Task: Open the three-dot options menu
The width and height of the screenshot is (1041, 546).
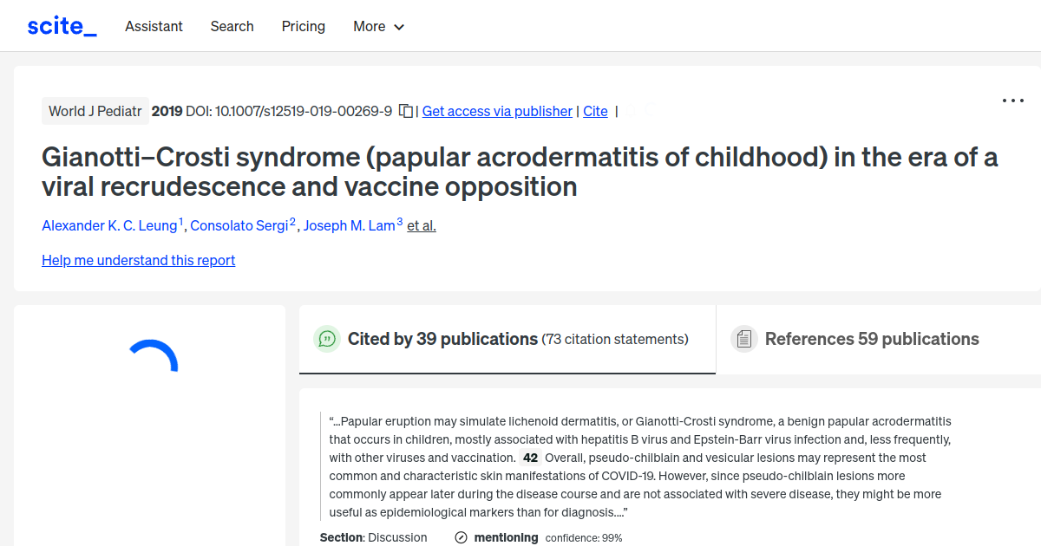Action: coord(1012,101)
